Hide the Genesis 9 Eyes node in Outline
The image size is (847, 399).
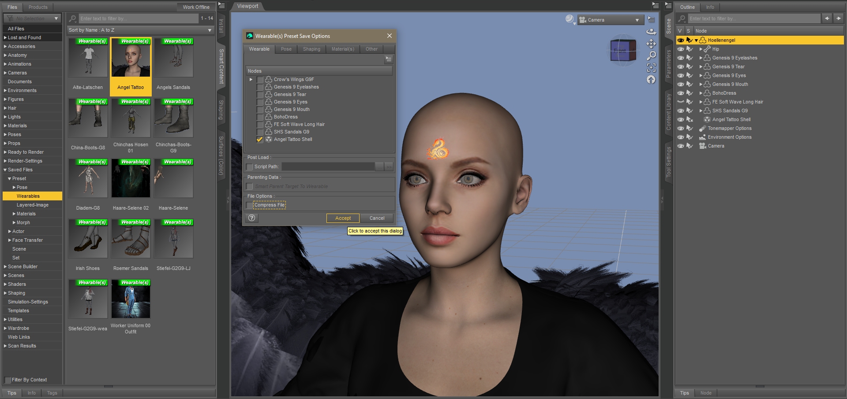(681, 75)
